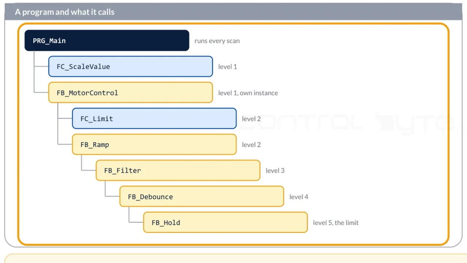
Task: Click the FB_Hold block
Action: [x=225, y=222]
